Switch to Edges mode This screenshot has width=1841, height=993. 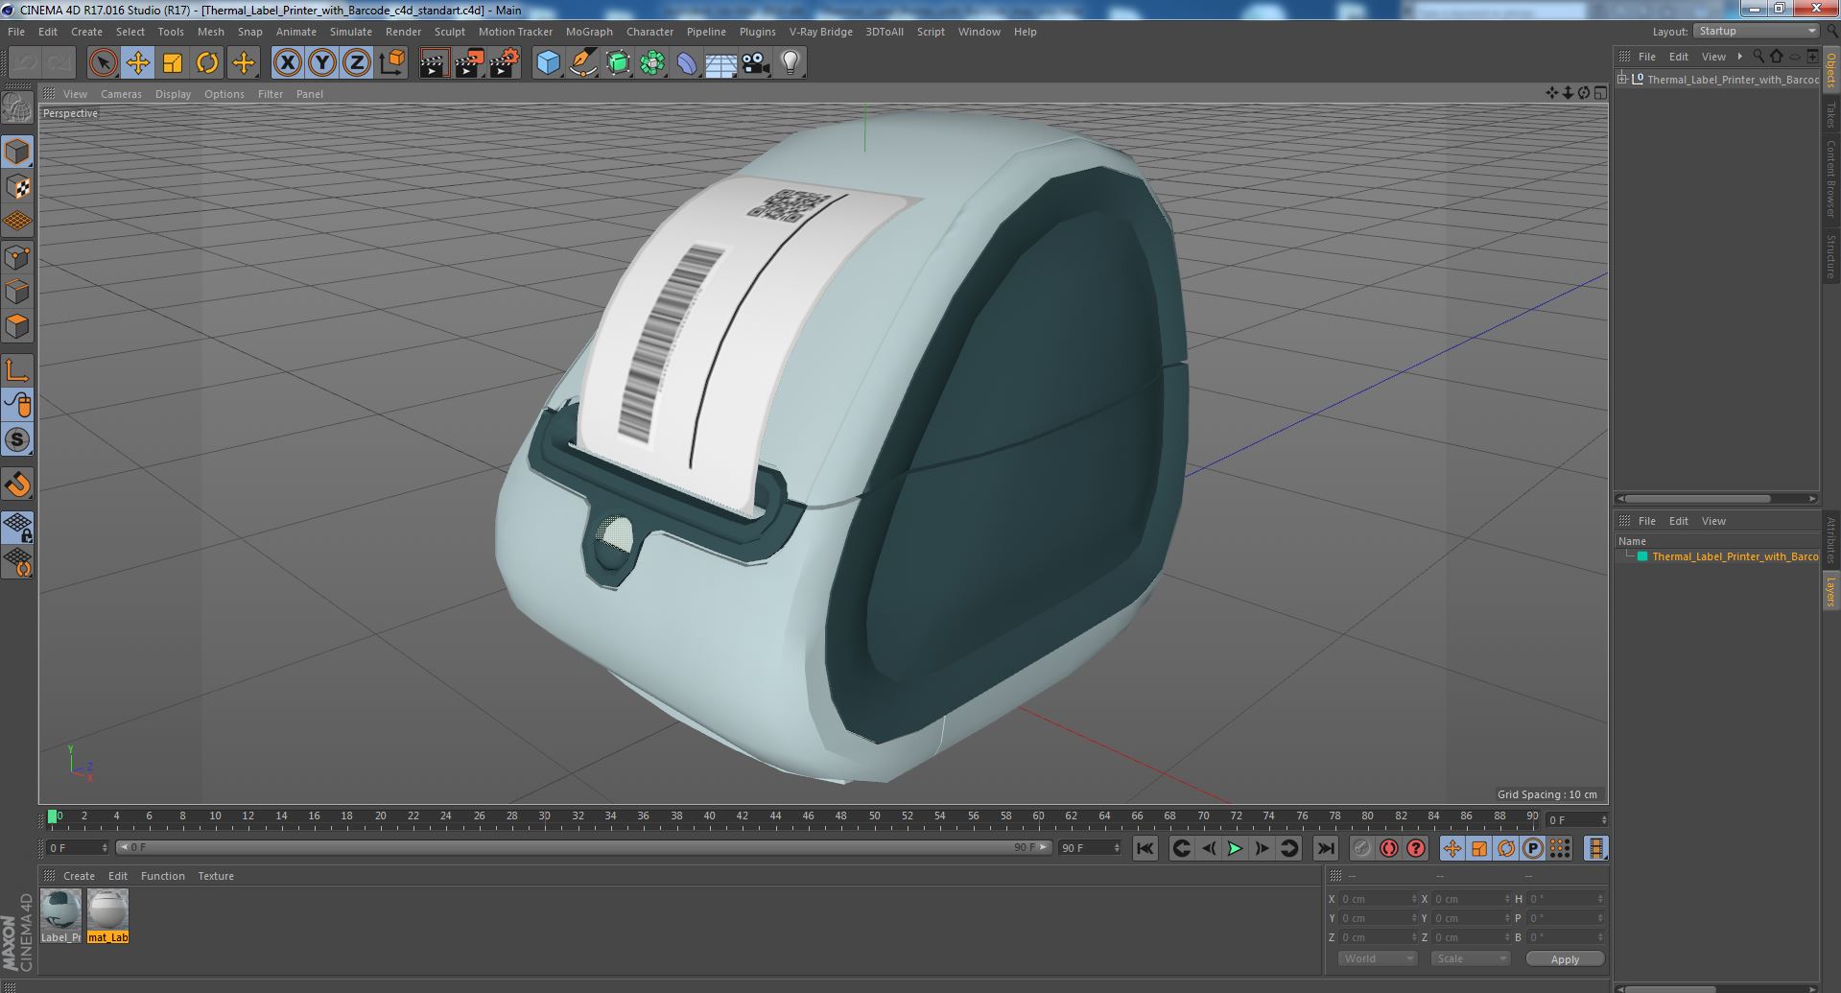tap(17, 292)
